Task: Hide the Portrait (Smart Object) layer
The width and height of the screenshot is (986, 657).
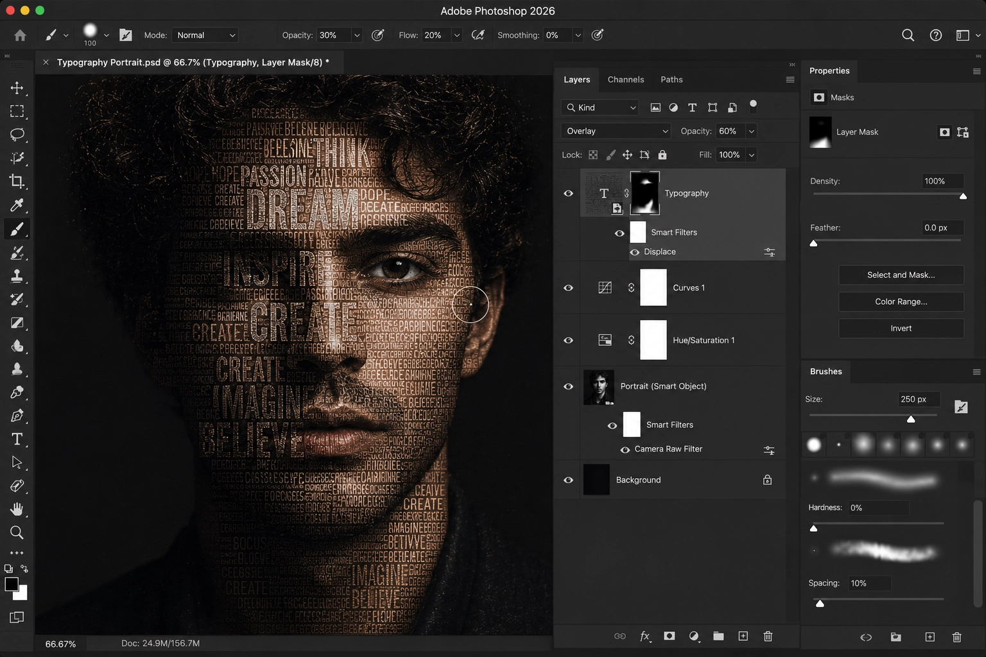Action: (x=568, y=387)
